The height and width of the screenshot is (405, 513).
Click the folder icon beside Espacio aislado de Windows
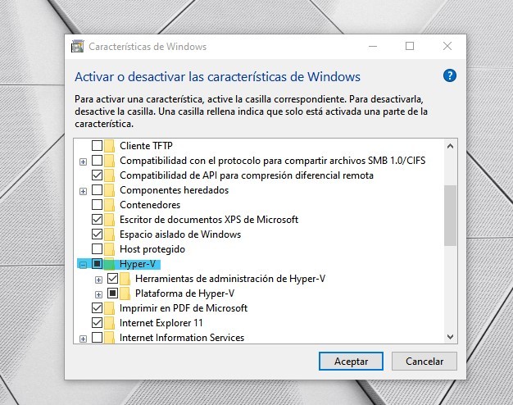coord(110,234)
